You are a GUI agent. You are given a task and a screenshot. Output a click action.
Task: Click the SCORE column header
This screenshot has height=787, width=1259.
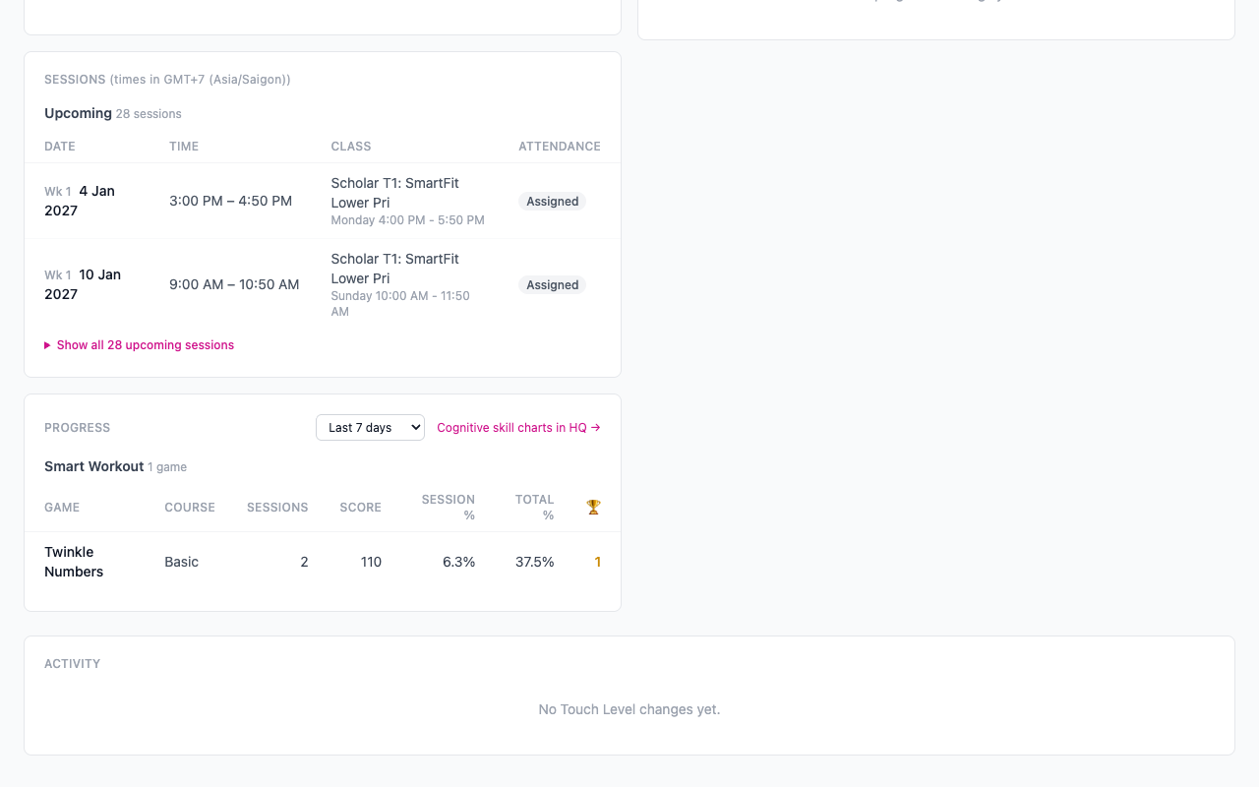click(360, 508)
